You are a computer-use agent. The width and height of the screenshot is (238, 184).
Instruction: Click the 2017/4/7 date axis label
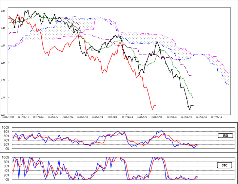tap(113, 116)
